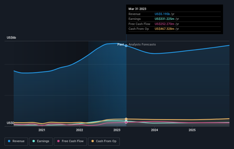This screenshot has width=234, height=149.
Task: Click the US$5.195b revenue value
Action: click(162, 14)
